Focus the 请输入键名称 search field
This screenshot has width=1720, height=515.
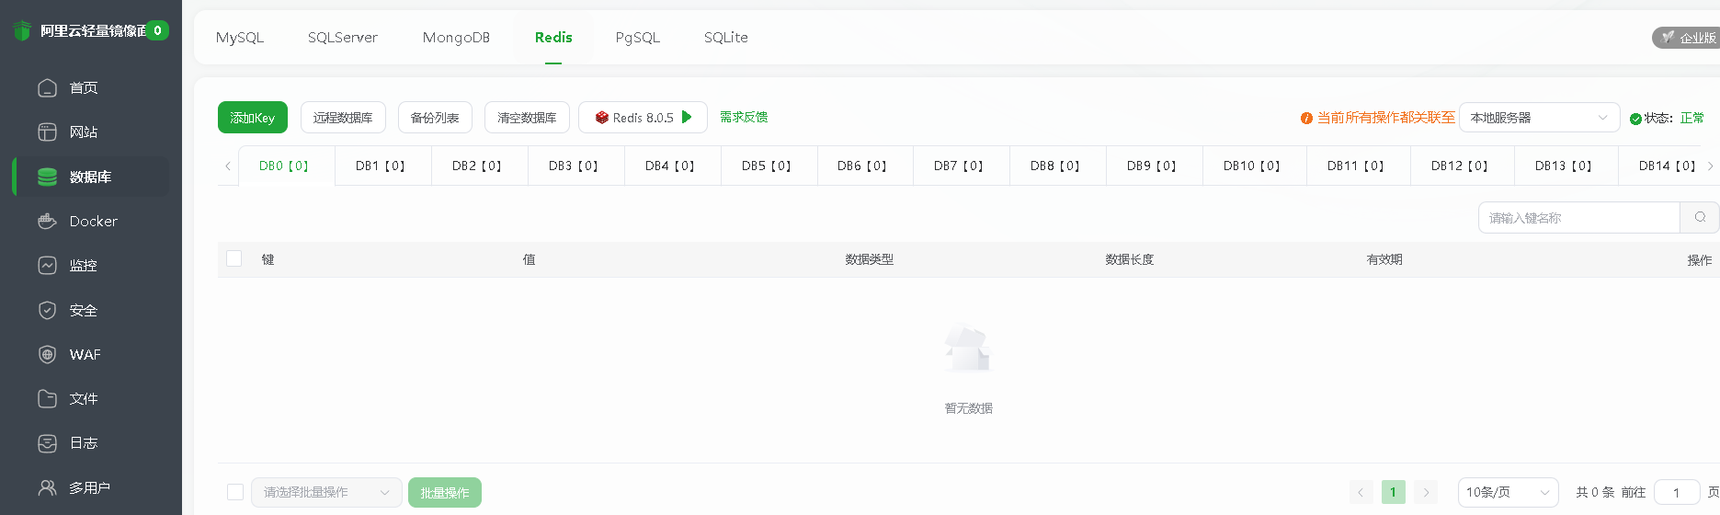(1579, 217)
